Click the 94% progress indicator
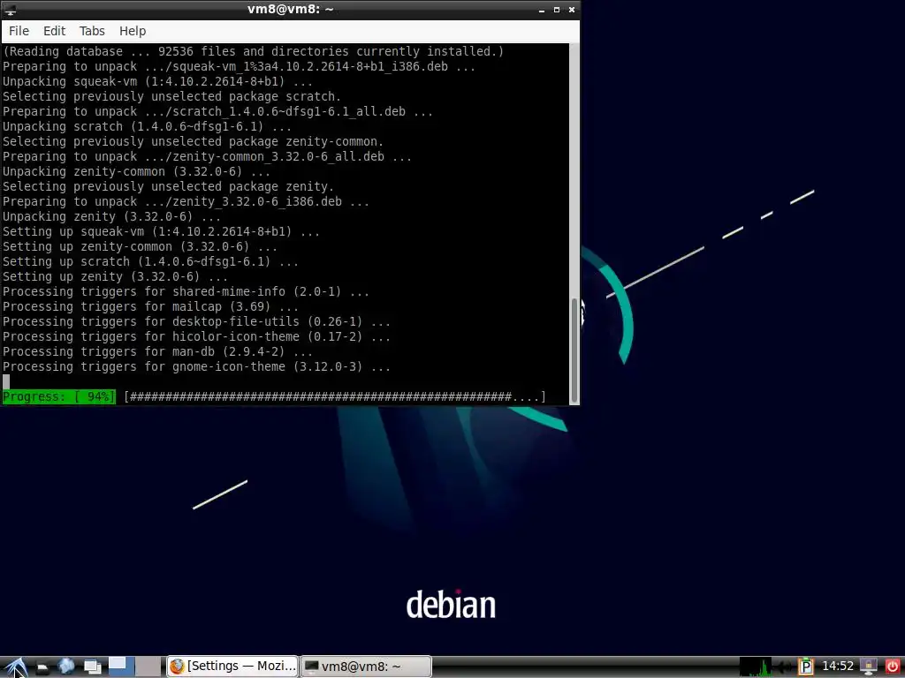The image size is (905, 678). [59, 396]
